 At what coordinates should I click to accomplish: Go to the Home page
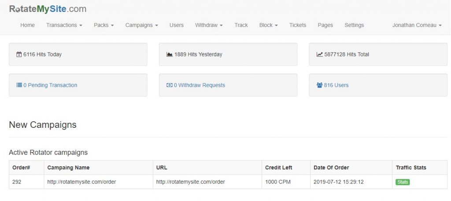(27, 25)
